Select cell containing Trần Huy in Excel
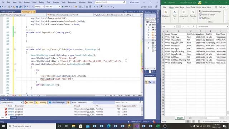The height and width of the screenshot is (129, 229). tap(179, 37)
